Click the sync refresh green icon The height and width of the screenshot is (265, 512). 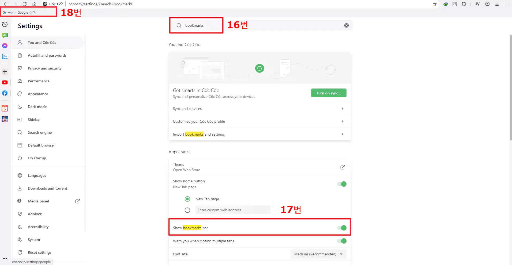259,68
